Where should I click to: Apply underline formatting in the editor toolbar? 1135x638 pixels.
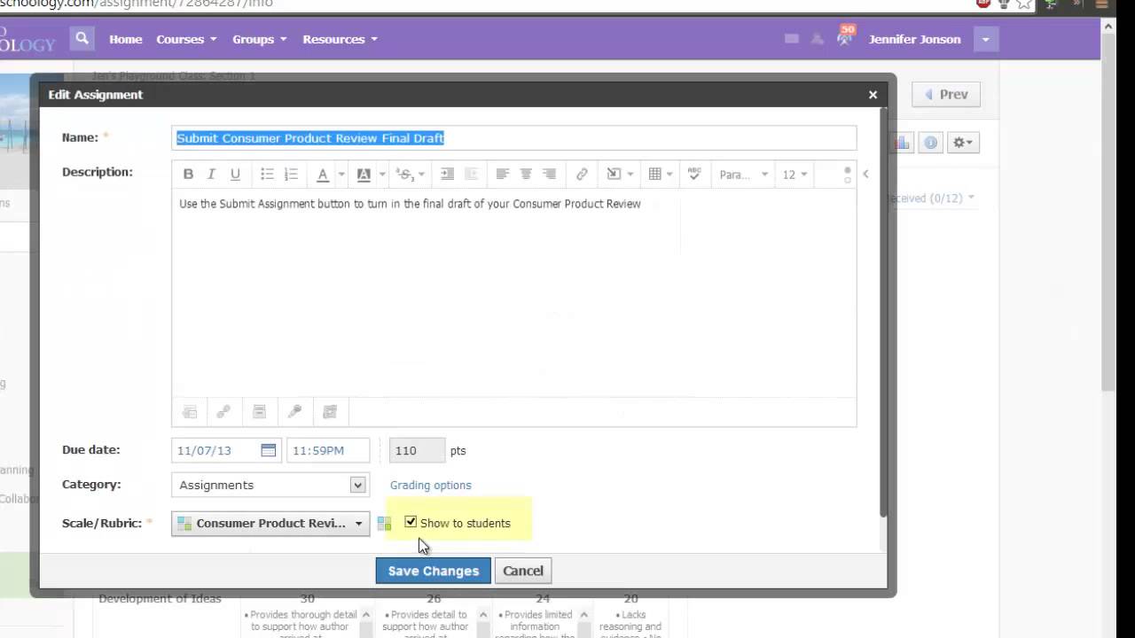coord(235,175)
